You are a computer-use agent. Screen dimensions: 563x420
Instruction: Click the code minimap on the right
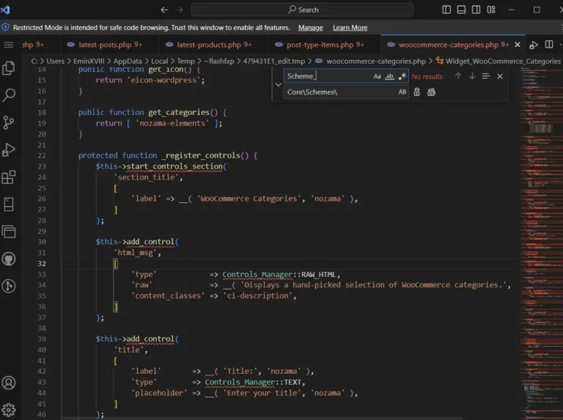[542, 243]
